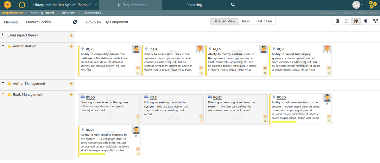The height and width of the screenshot is (163, 380).
Task: Open the hexagon workspace icon
Action: point(22,5)
